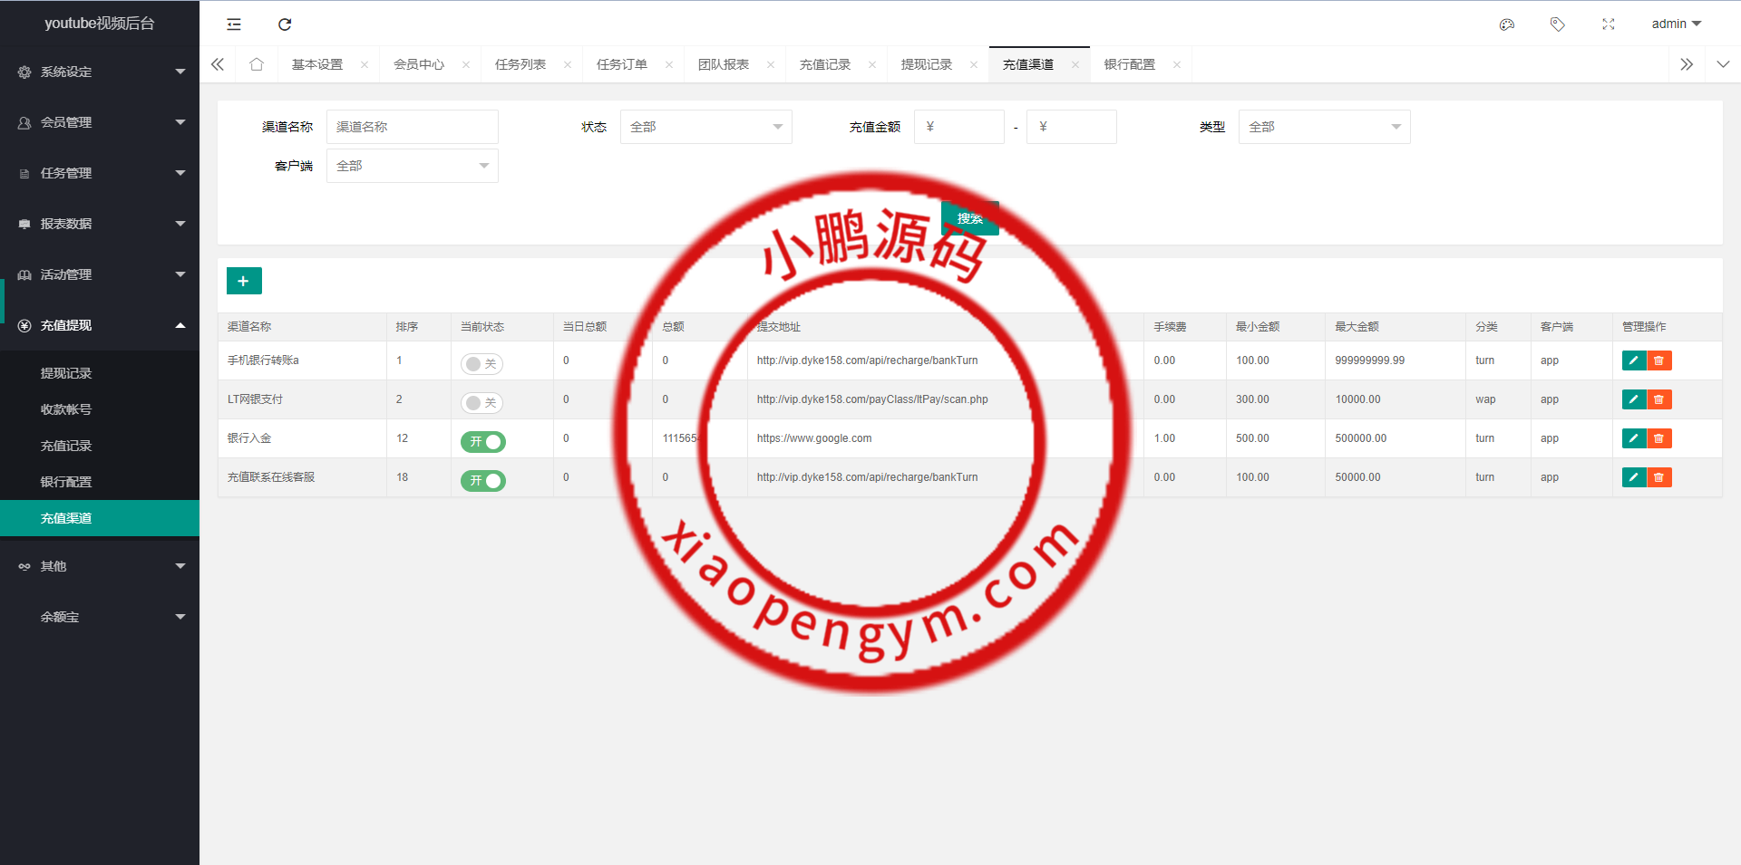1741x865 pixels.
Task: Open 收款帐号 in the sidebar submenu
Action: tap(100, 409)
